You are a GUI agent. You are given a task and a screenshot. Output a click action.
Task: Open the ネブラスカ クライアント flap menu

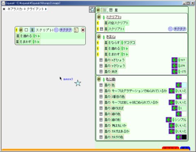(46, 9)
